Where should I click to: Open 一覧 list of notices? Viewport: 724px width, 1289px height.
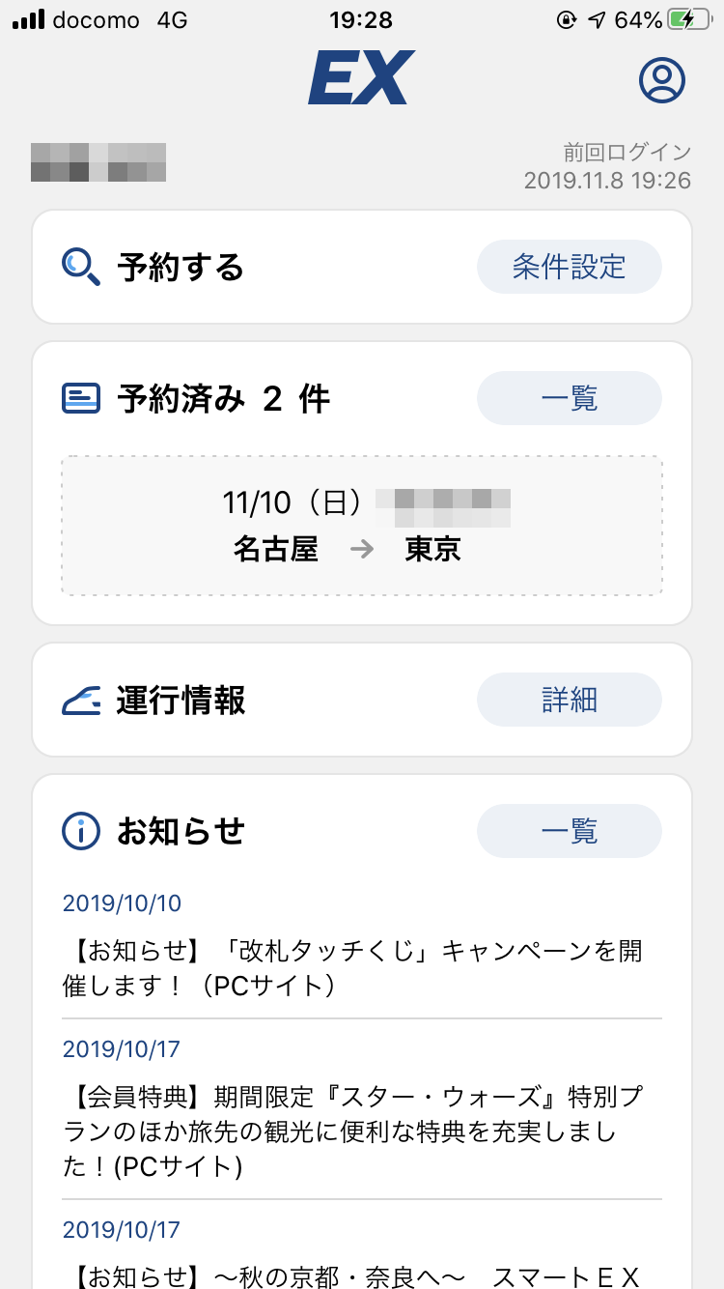click(570, 831)
